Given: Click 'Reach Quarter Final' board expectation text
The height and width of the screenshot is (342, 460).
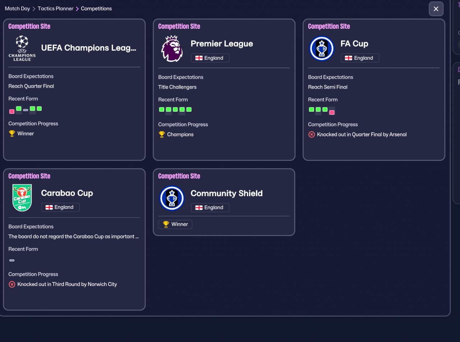Looking at the screenshot, I should click(x=31, y=86).
